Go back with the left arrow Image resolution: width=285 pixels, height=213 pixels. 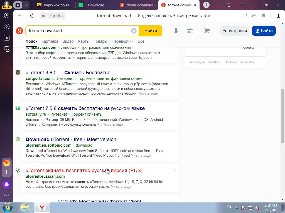click(x=20, y=16)
